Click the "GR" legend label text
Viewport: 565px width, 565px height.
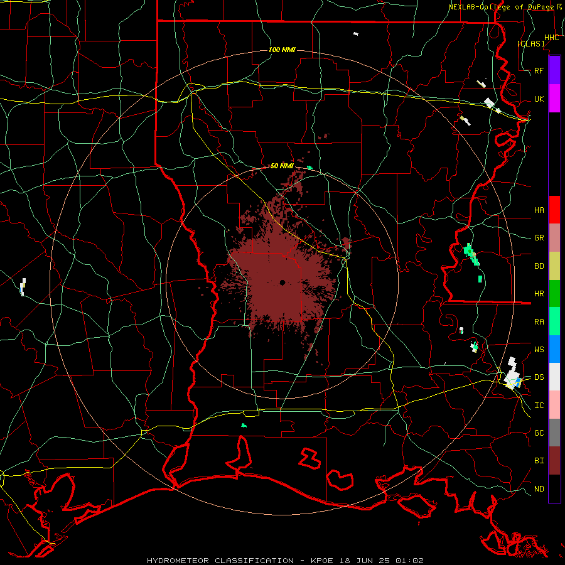[x=539, y=238]
